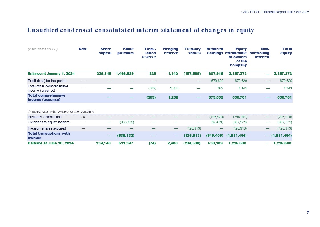This screenshot has width=320, height=227.
Task: Click the Balance at June 30, 2024 row label
Action: pyautogui.click(x=51, y=143)
